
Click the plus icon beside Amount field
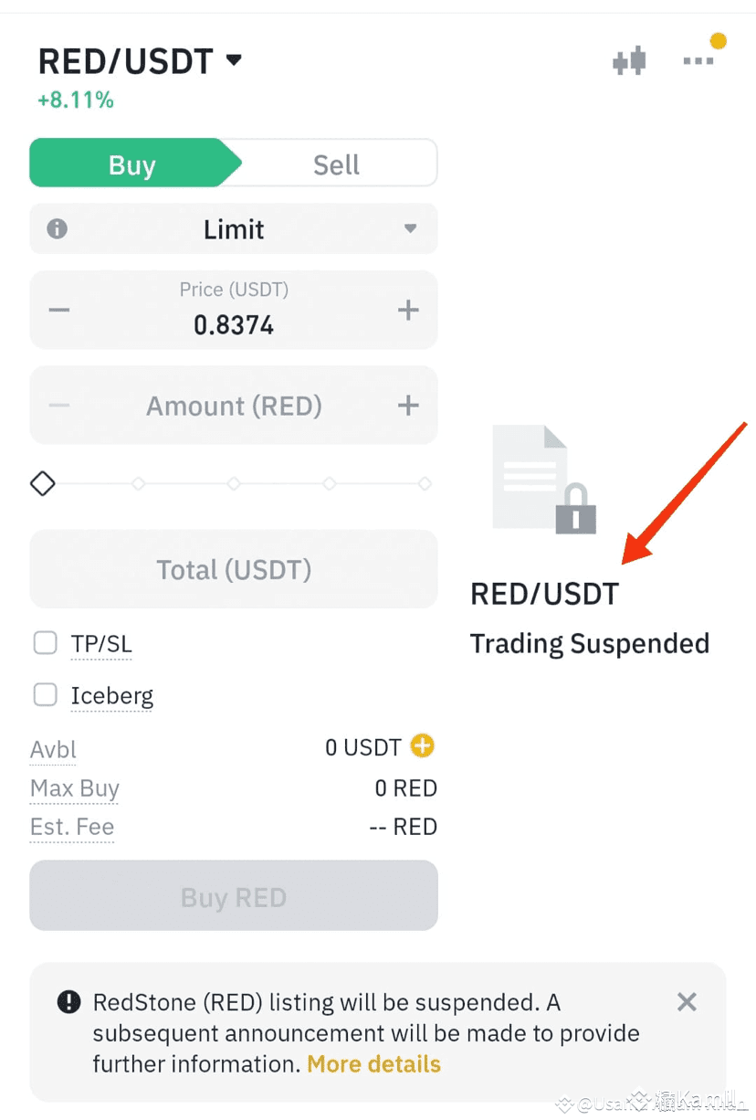(408, 405)
